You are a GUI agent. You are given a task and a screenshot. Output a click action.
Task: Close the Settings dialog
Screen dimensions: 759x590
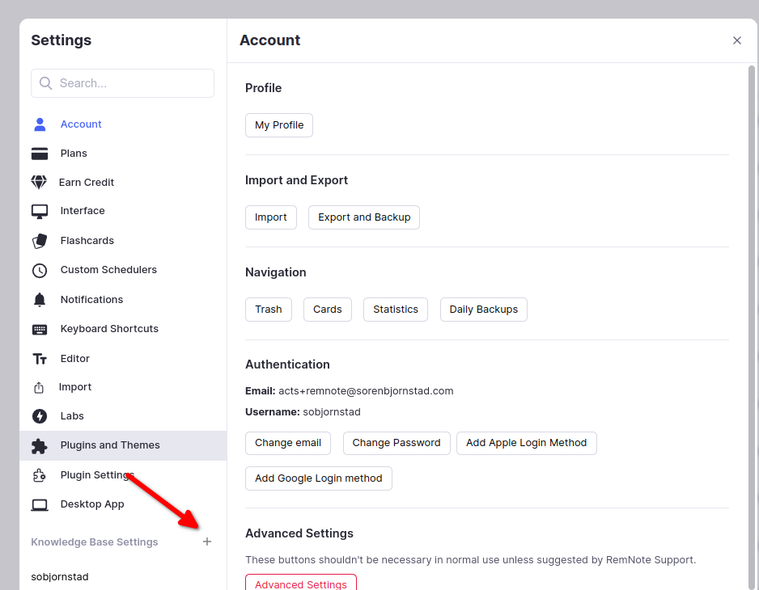[x=736, y=40]
